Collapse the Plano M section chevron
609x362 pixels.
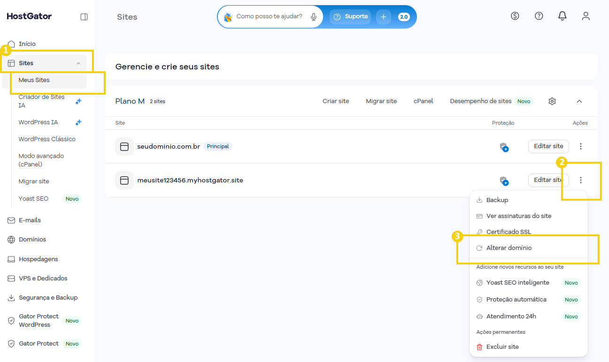tap(579, 101)
